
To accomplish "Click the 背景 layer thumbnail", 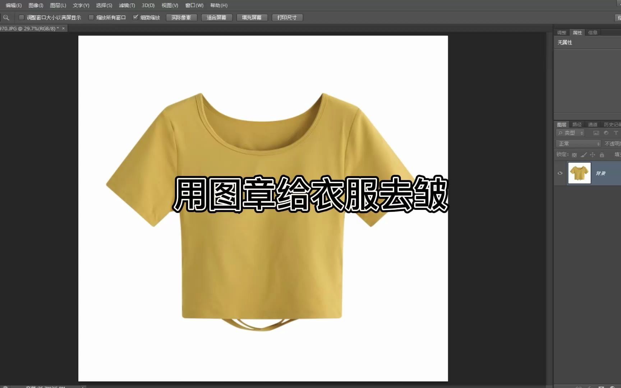I will (579, 173).
